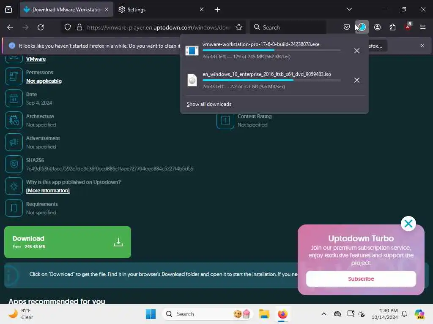Dismiss Firefox refresh notification bar

point(422,46)
